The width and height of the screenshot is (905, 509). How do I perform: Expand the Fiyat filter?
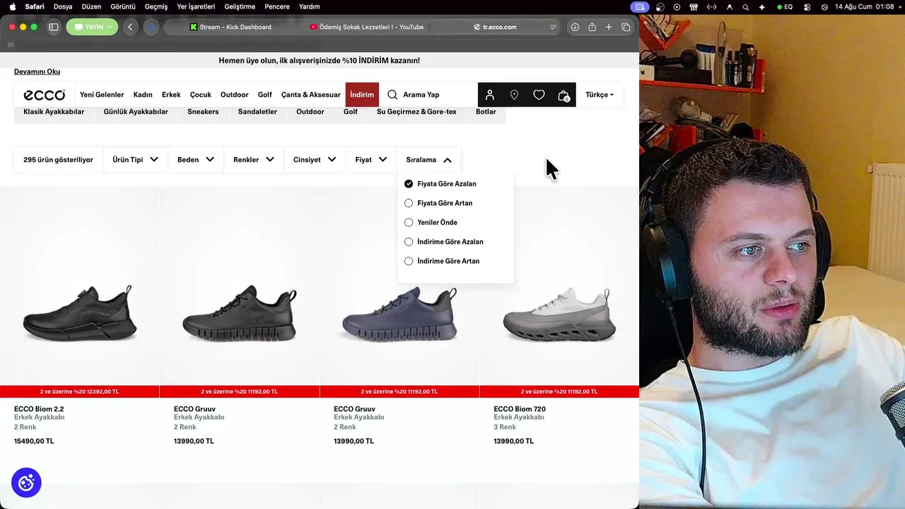point(371,160)
